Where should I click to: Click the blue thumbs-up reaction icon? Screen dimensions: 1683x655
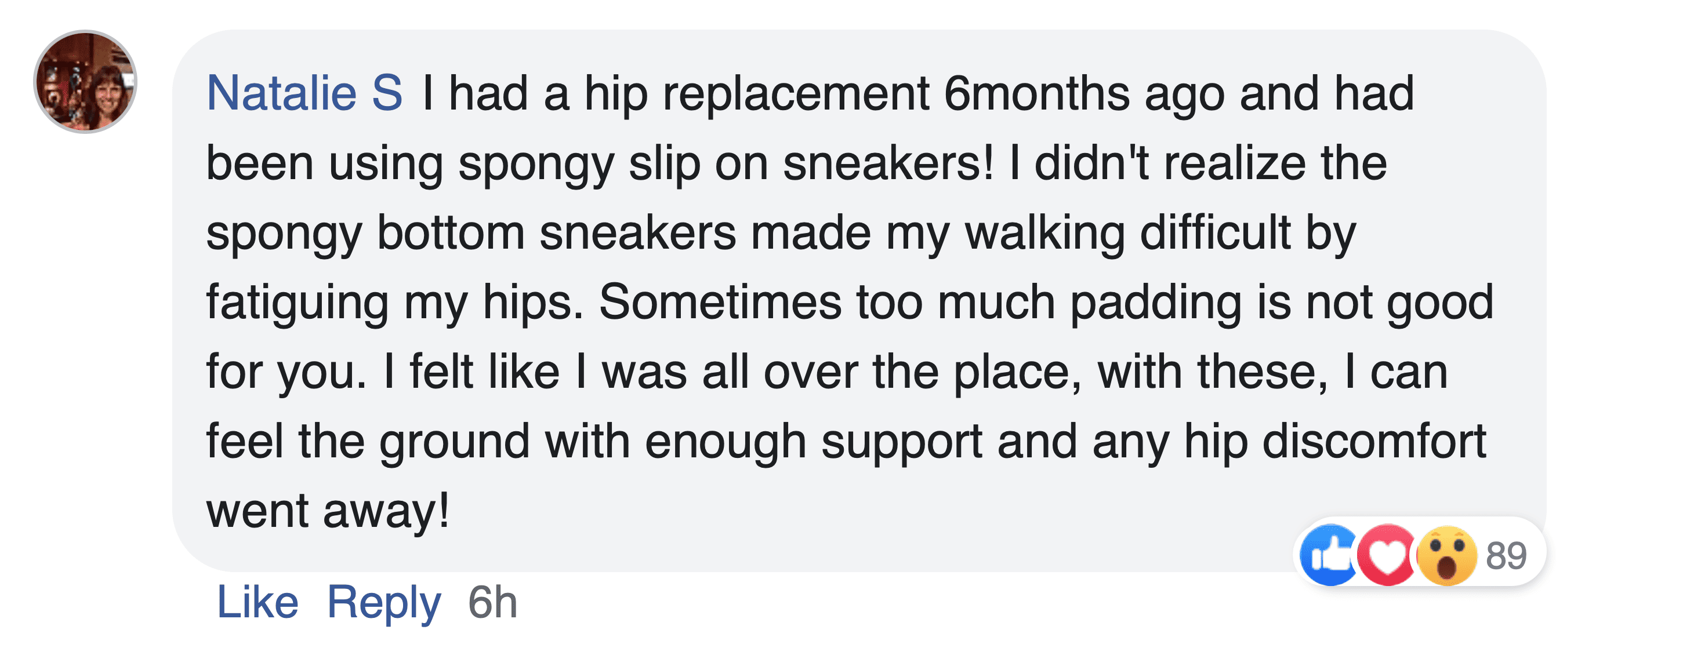(x=1328, y=555)
